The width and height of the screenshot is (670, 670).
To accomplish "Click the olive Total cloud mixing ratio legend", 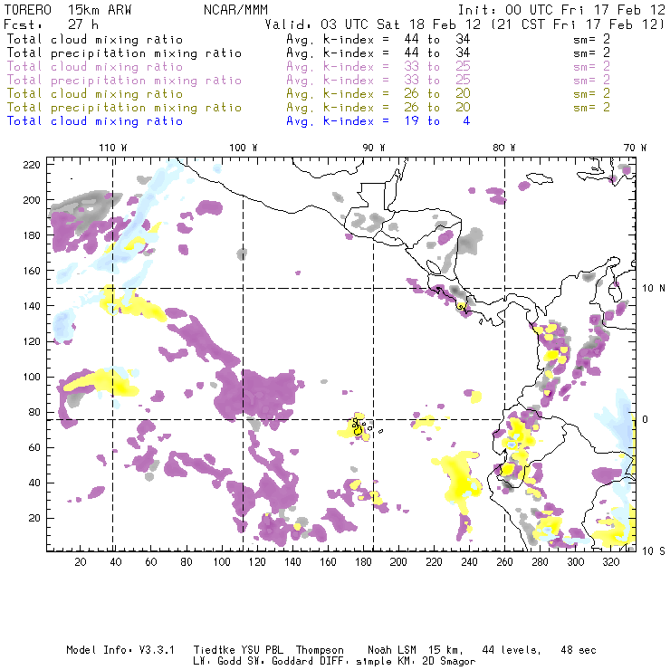I will [95, 93].
